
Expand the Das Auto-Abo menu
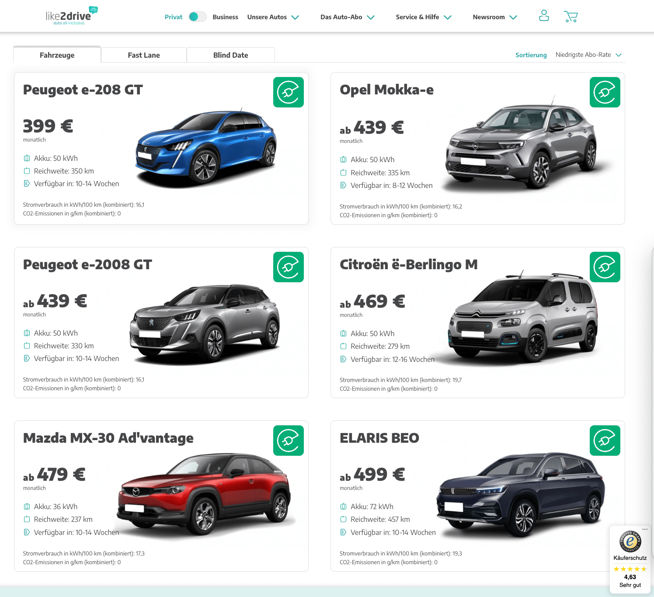[348, 17]
